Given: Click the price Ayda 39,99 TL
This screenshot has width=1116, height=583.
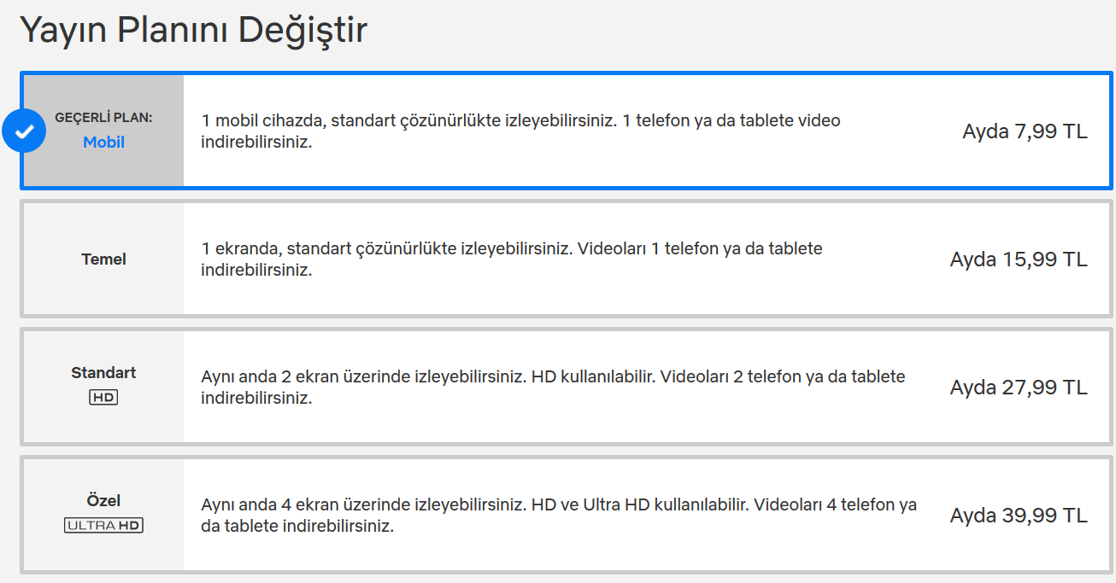Looking at the screenshot, I should (x=1019, y=516).
